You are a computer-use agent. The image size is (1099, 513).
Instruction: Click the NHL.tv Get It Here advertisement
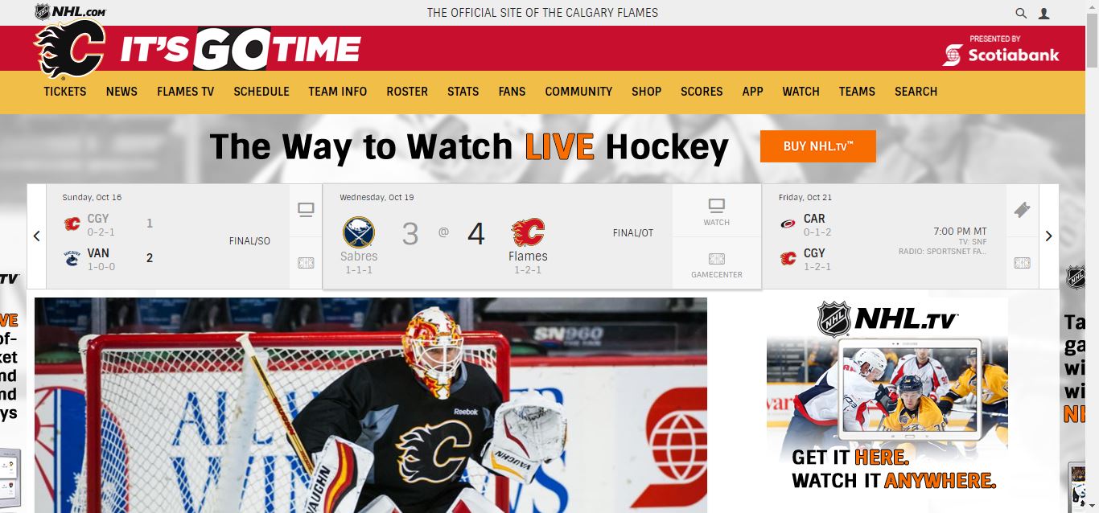click(887, 398)
